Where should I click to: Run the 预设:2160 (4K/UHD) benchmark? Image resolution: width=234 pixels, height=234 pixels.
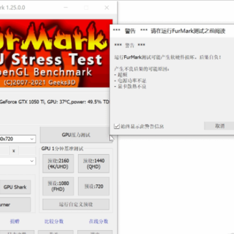(x=58, y=164)
